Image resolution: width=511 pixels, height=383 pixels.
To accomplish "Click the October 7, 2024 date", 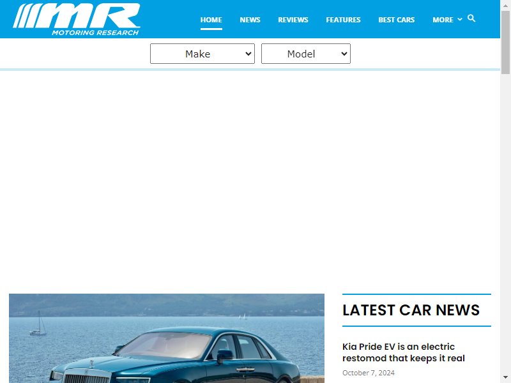I will [x=369, y=373].
